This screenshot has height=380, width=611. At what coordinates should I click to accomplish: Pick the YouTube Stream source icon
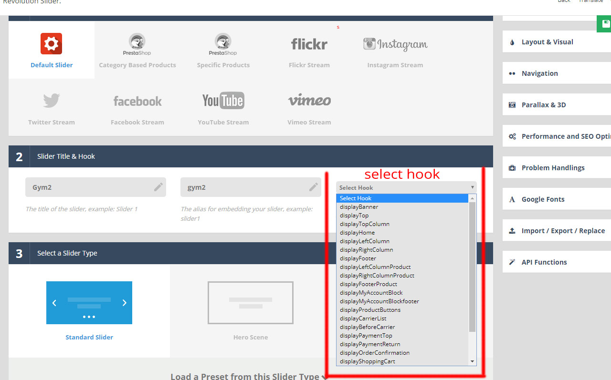[223, 101]
